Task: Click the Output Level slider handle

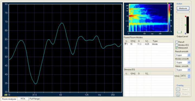Action: [179, 32]
